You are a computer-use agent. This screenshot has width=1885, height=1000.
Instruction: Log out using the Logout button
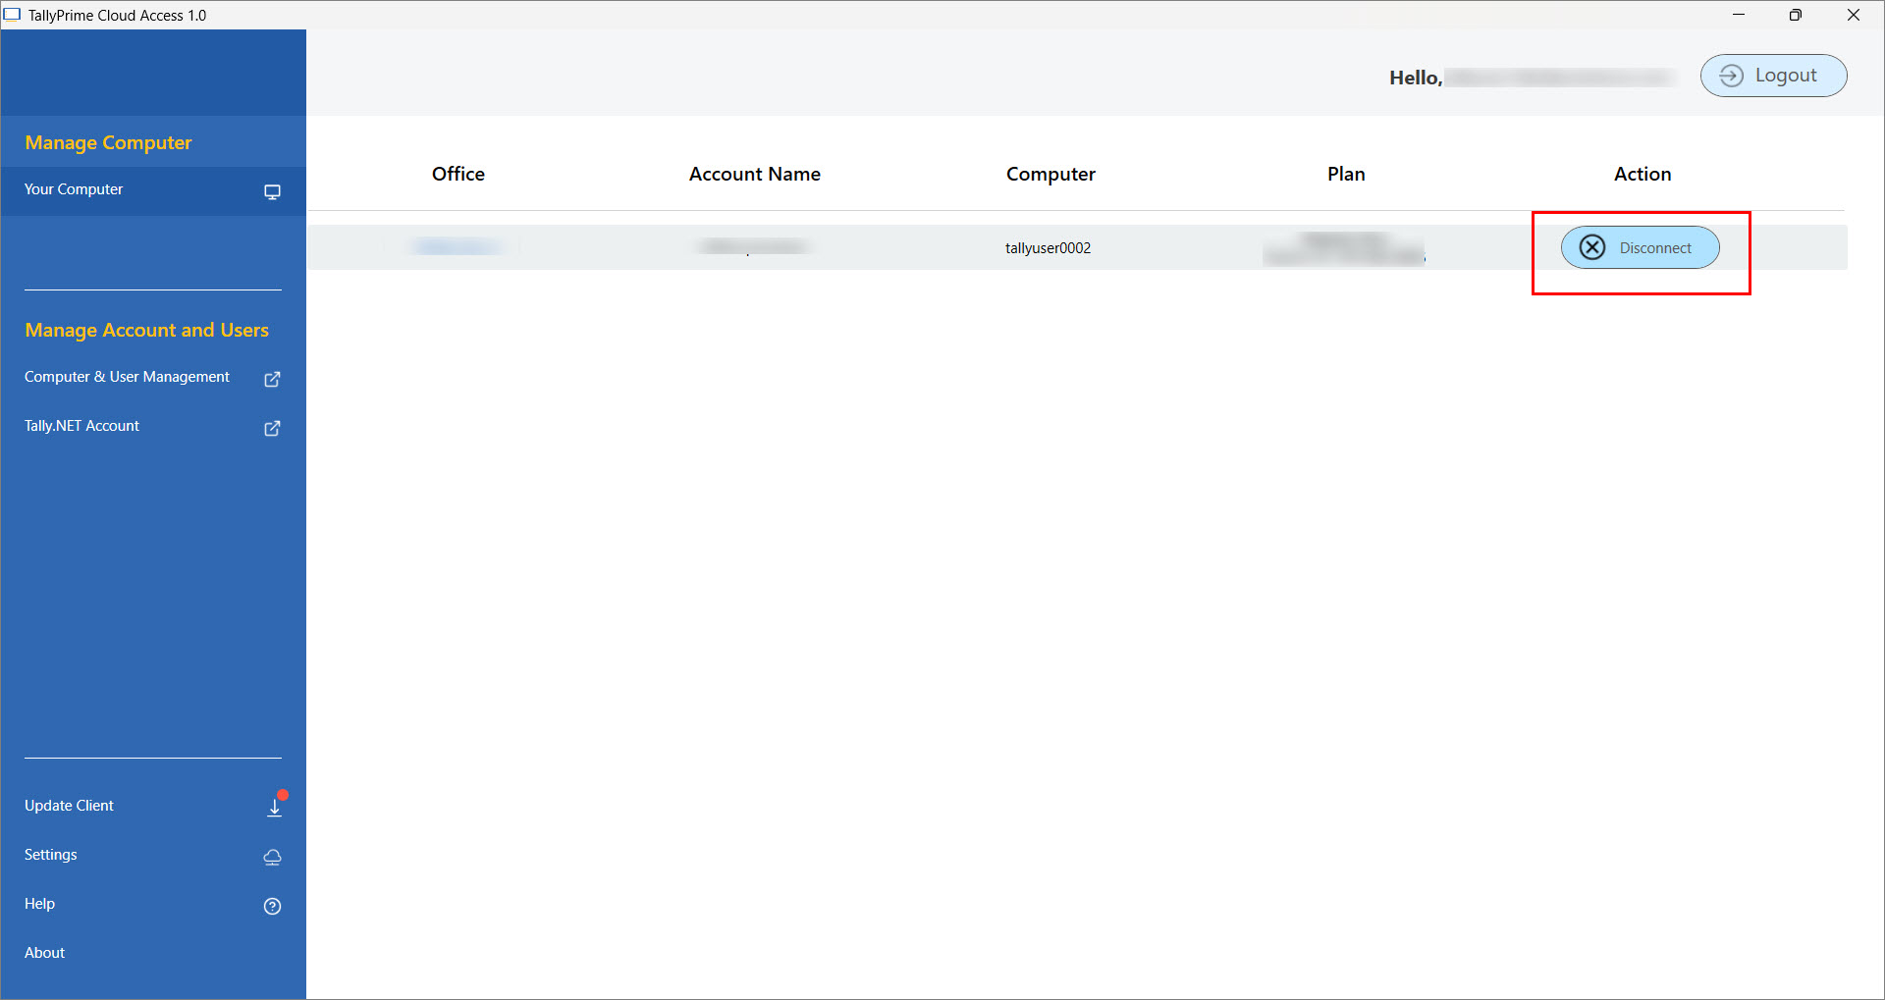[1773, 76]
